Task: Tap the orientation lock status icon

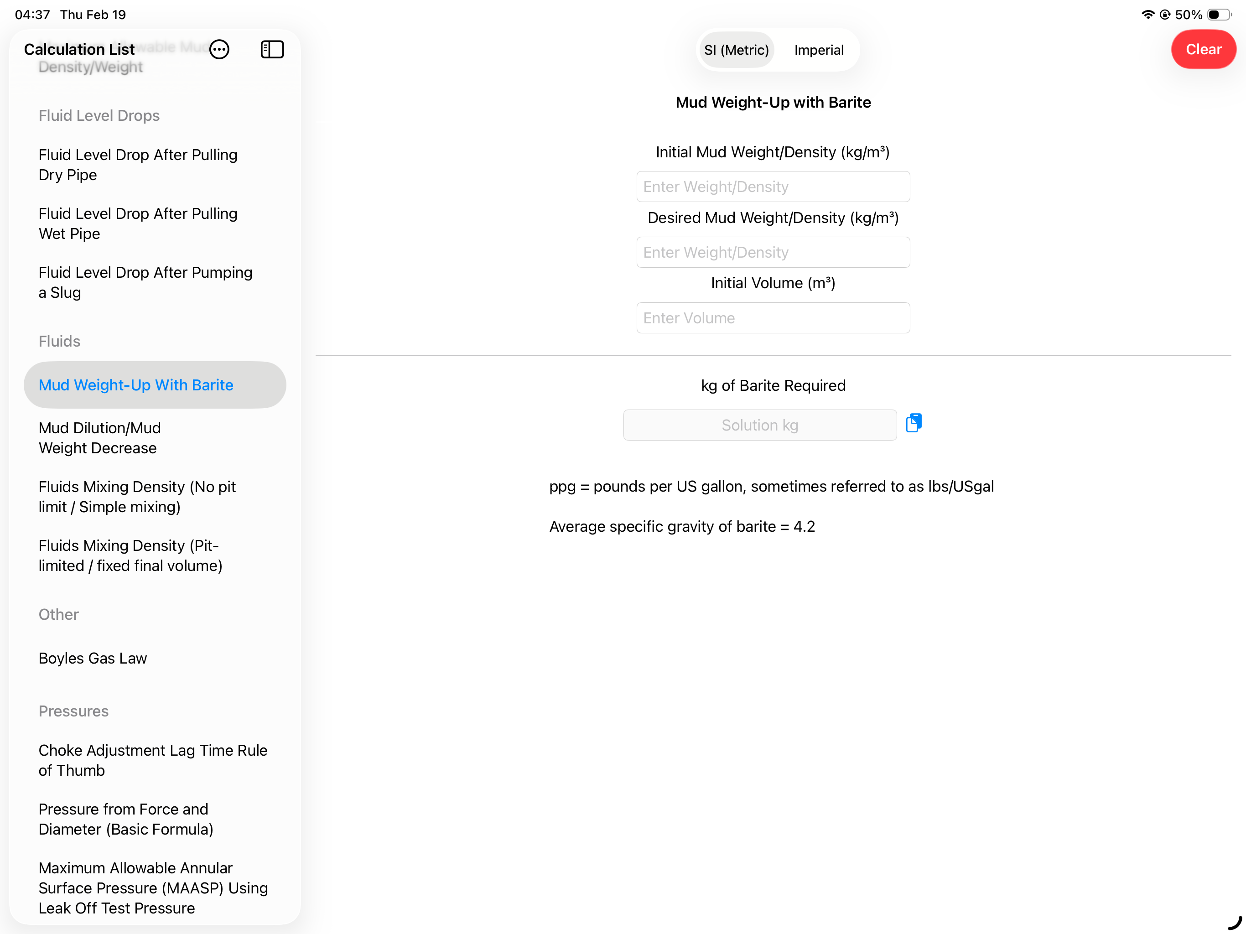Action: (1165, 15)
